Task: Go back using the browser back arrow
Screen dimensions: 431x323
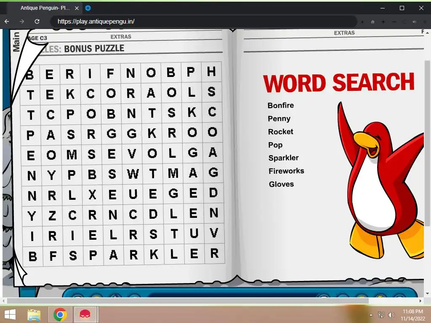Action: pyautogui.click(x=7, y=21)
